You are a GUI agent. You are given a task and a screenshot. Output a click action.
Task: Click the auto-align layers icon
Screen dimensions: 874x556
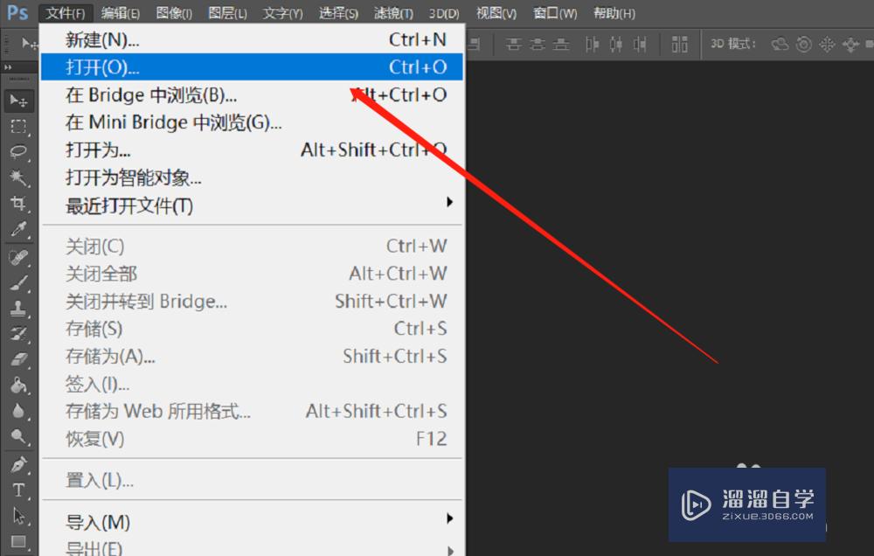(x=679, y=44)
